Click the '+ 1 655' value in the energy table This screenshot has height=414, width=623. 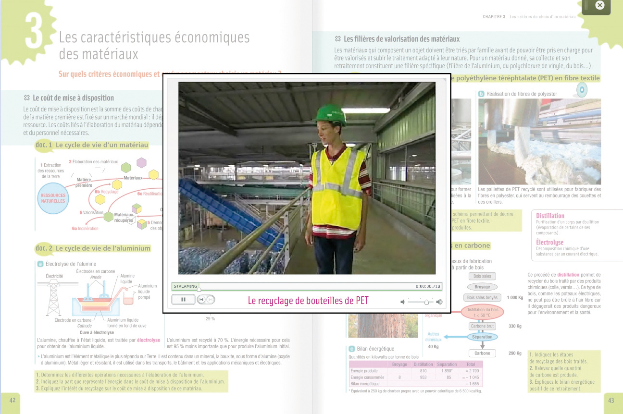coord(473,384)
